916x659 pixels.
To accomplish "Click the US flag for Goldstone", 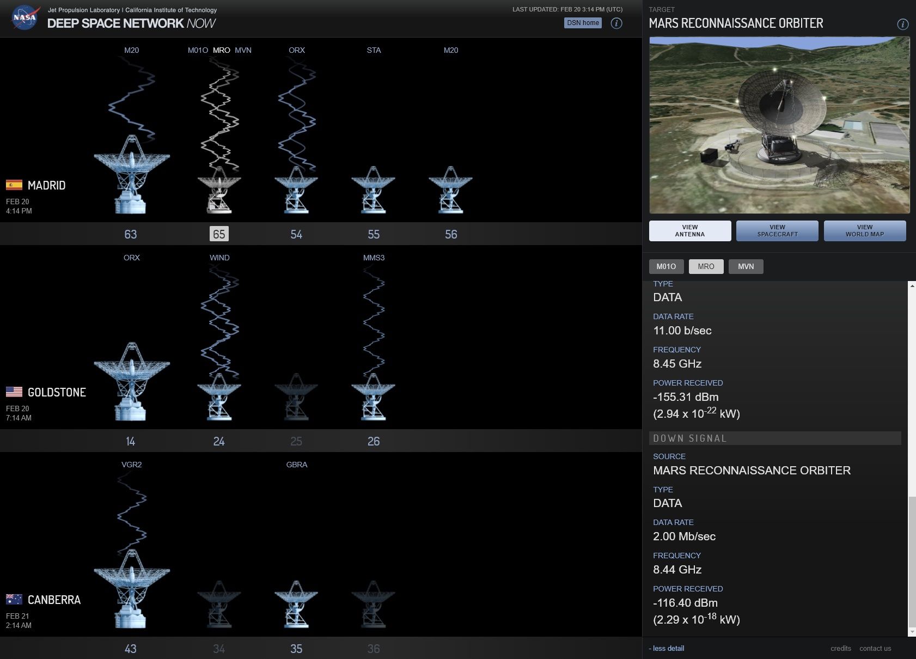I will coord(14,392).
